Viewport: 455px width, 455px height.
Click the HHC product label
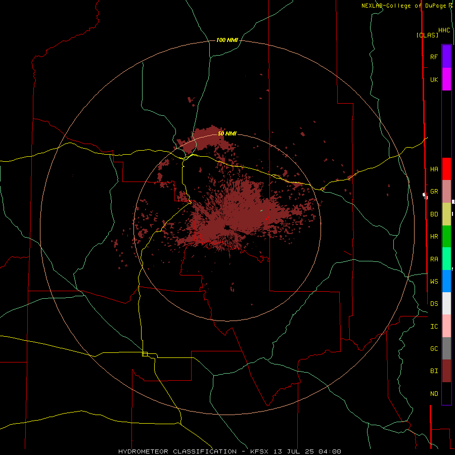[444, 30]
